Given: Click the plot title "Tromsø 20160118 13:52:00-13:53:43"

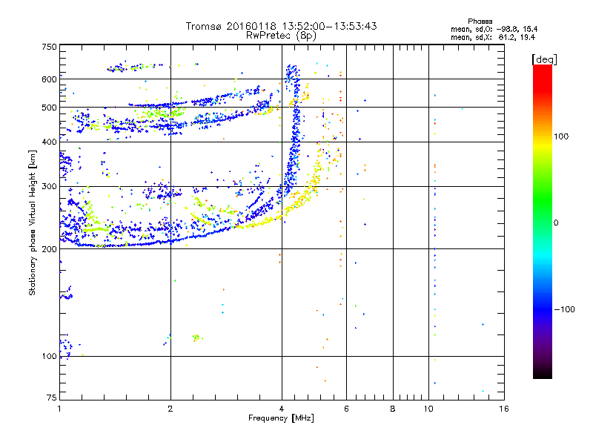Looking at the screenshot, I should tap(281, 26).
